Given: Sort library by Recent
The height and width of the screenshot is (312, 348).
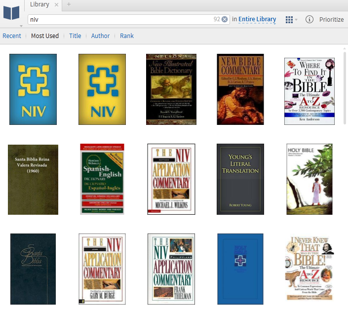Looking at the screenshot, I should point(12,36).
